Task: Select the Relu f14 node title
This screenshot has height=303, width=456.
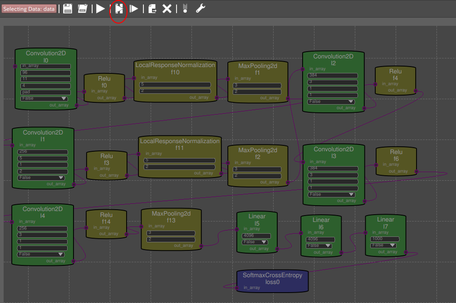Action: point(106,218)
